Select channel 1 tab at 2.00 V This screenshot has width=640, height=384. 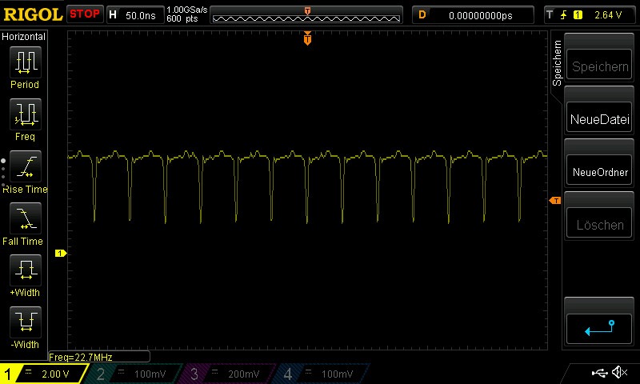(44, 374)
